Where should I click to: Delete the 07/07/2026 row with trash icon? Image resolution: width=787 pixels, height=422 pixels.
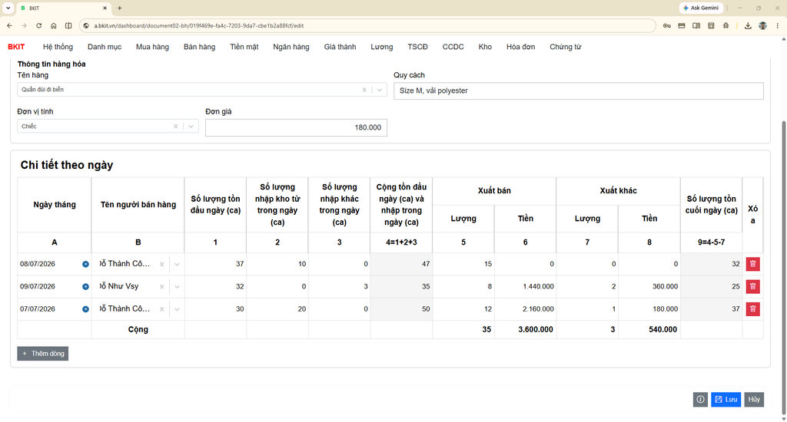point(752,308)
